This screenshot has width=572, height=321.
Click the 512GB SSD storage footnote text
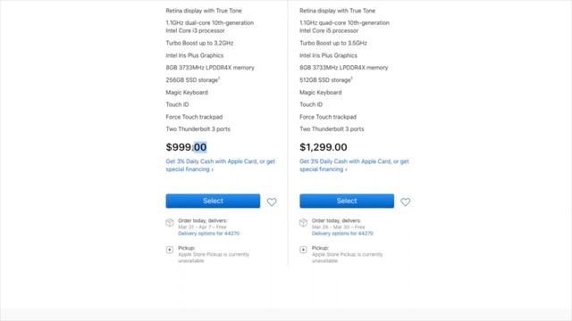click(326, 79)
